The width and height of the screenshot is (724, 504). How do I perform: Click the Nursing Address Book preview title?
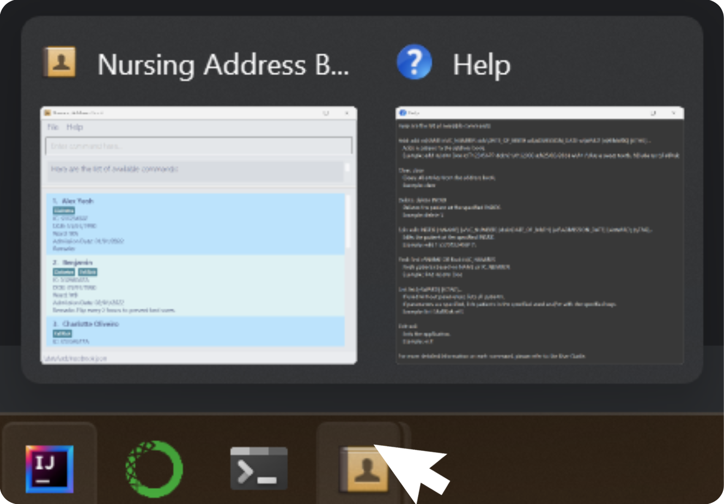pyautogui.click(x=223, y=65)
